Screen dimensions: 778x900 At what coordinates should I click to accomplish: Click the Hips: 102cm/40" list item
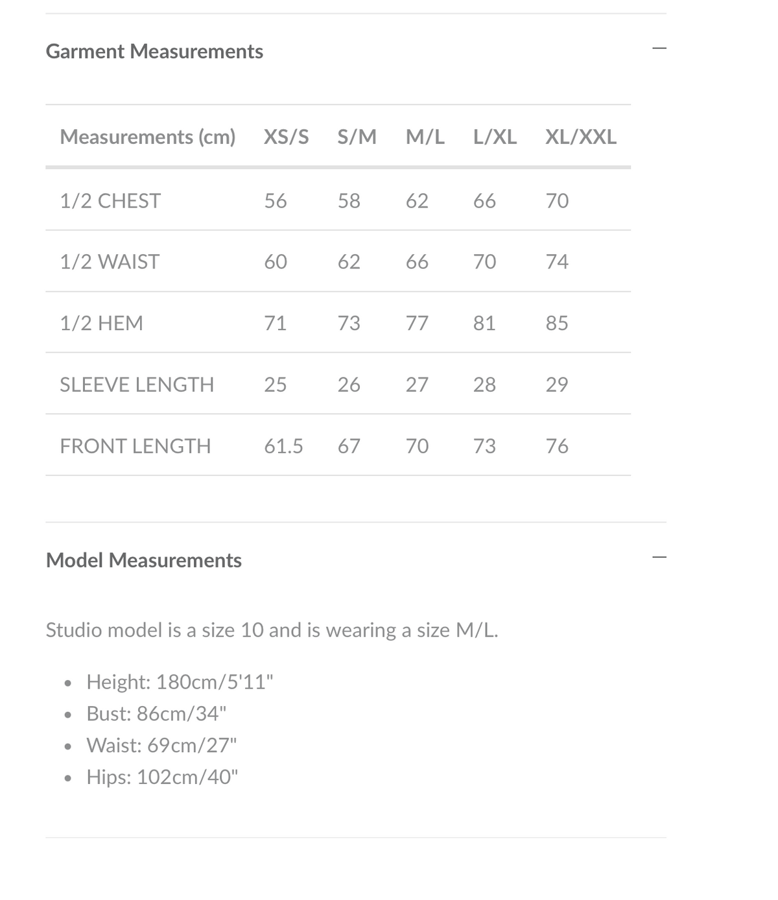click(162, 777)
